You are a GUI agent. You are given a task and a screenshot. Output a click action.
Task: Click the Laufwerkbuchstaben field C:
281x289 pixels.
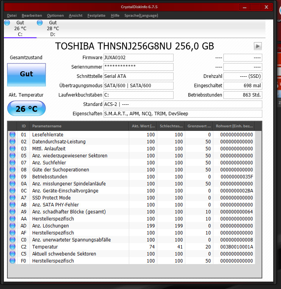[x=139, y=95]
